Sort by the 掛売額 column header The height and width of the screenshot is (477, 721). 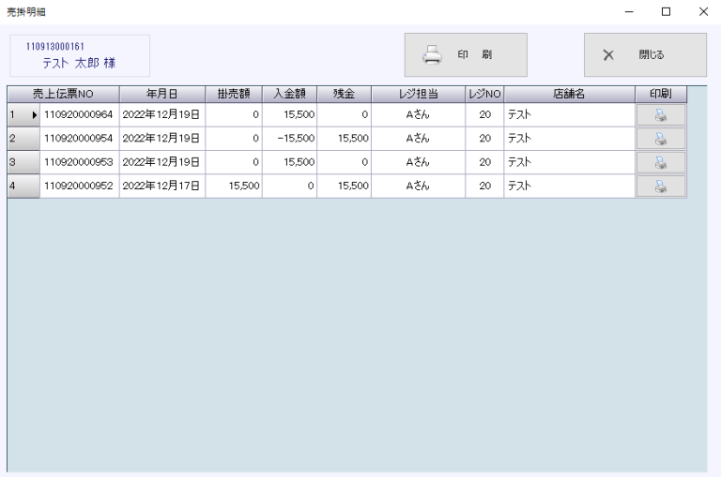(x=234, y=94)
